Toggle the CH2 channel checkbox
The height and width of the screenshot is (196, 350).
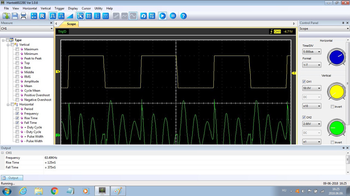click(304, 117)
